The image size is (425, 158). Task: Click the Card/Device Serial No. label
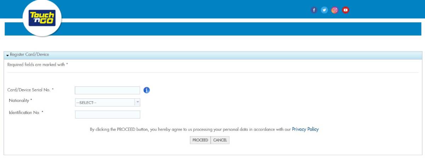click(30, 90)
